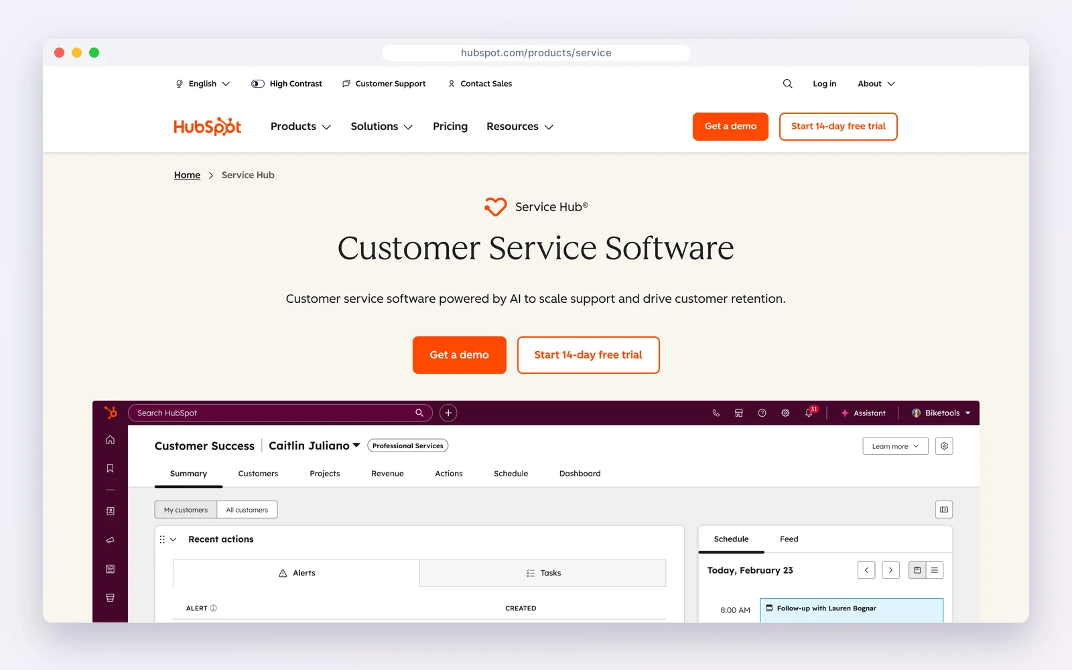Open the settings gear in the dashboard header
Screen dimensions: 1072x670
pos(785,413)
